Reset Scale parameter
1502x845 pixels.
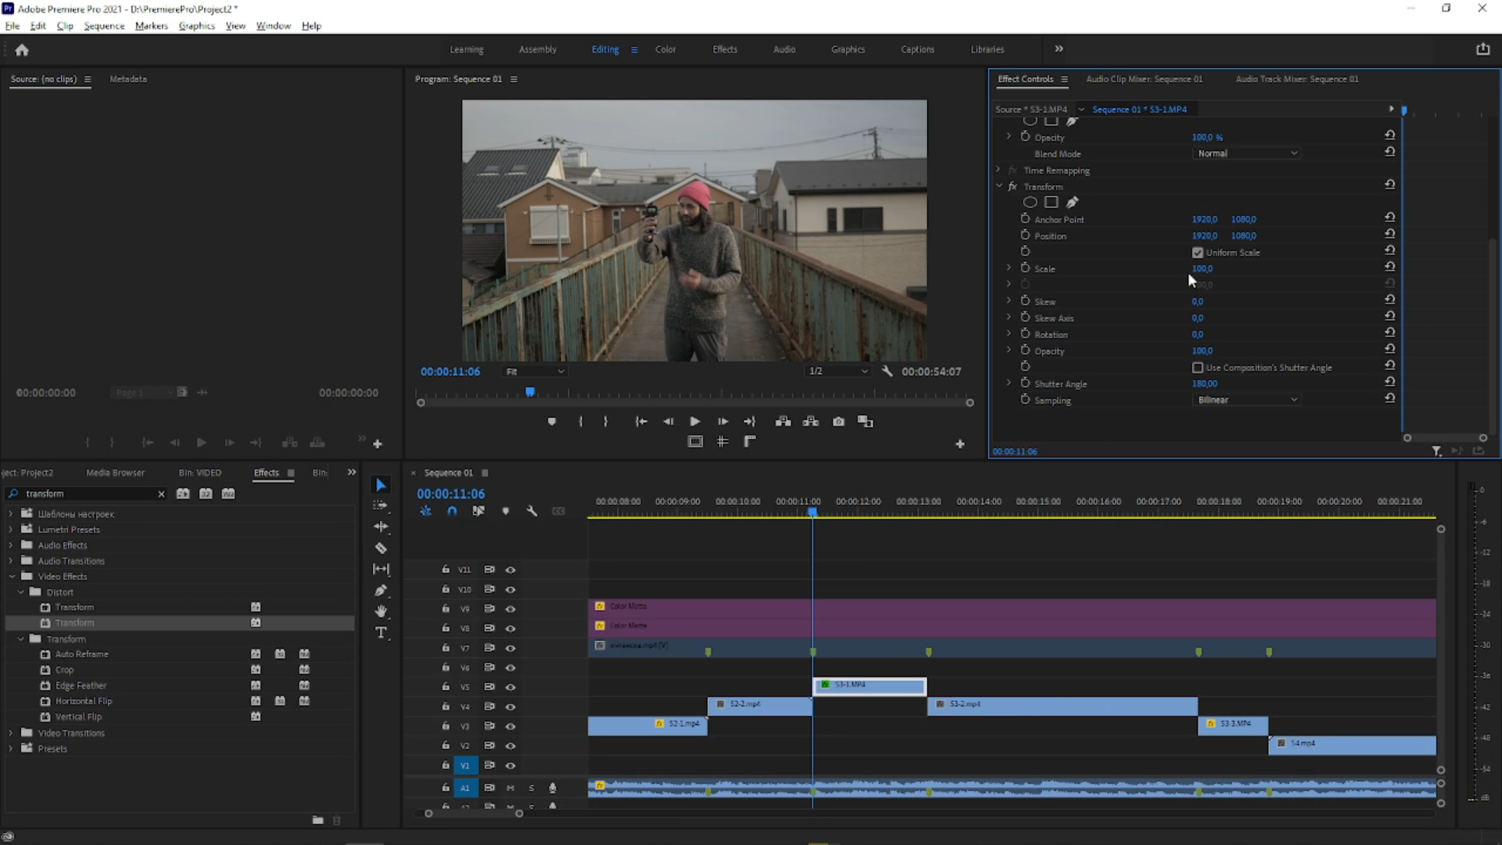coord(1390,267)
